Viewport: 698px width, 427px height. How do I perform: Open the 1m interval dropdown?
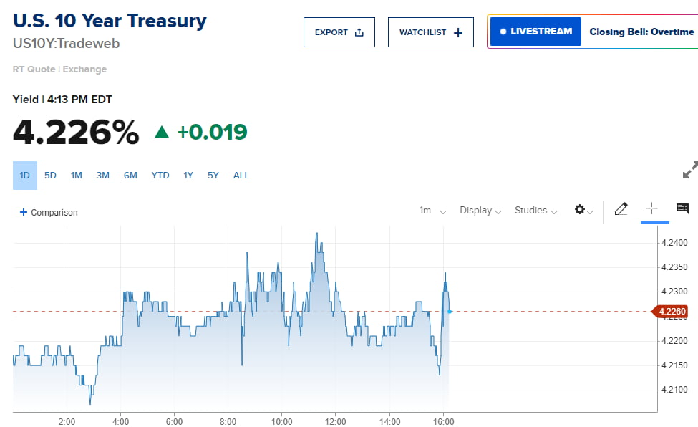tap(432, 211)
